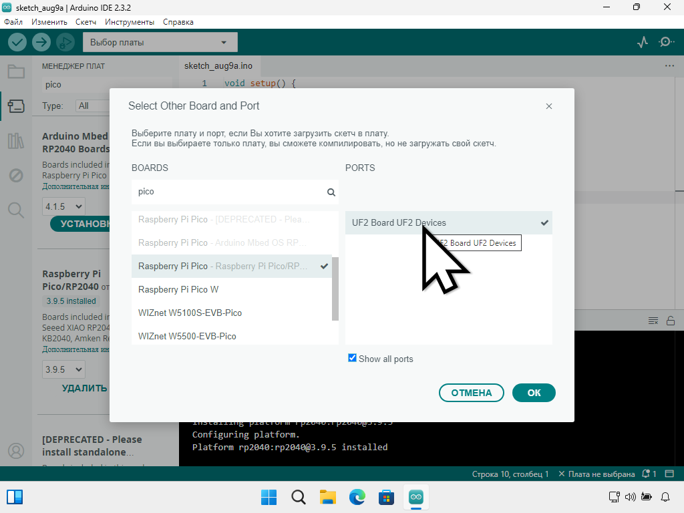The width and height of the screenshot is (684, 513).
Task: Open the board selector dropdown
Action: click(160, 42)
